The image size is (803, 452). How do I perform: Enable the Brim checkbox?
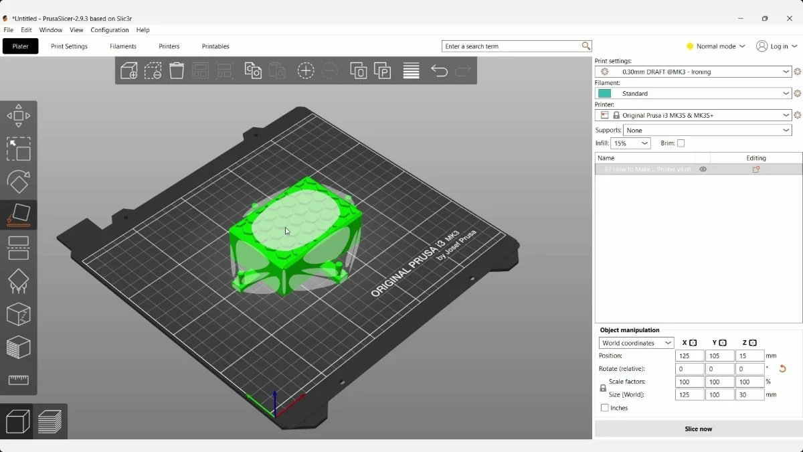click(x=681, y=143)
